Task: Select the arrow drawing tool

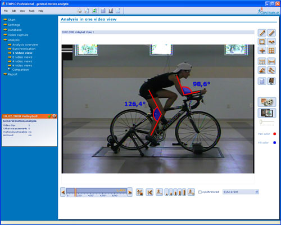Action: click(262, 33)
